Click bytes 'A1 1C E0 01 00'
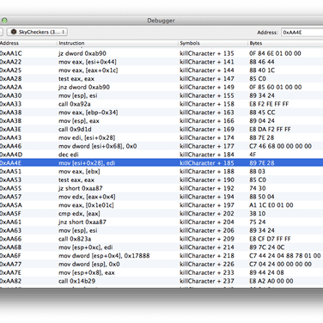 (271, 205)
